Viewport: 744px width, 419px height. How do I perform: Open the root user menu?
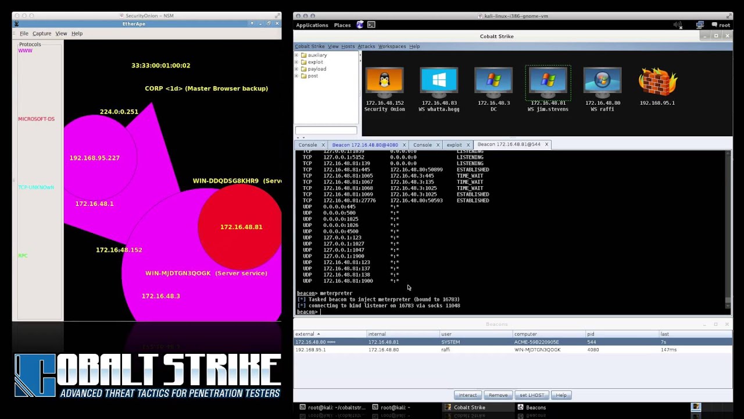(x=720, y=25)
